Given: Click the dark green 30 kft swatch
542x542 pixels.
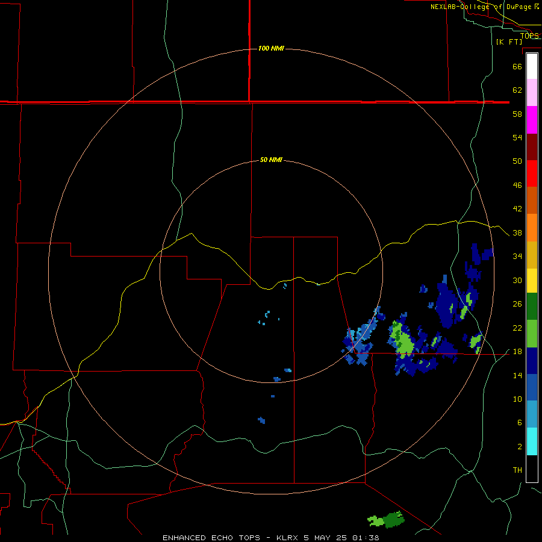Looking at the screenshot, I should click(532, 307).
